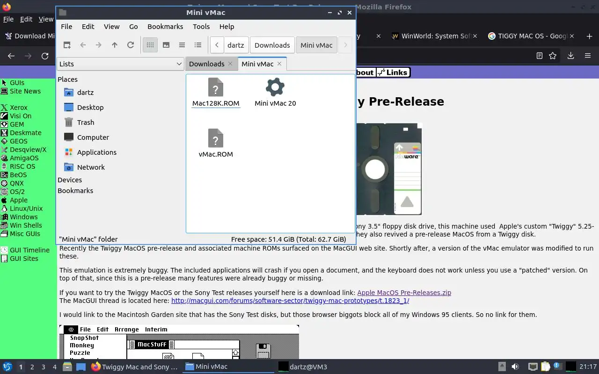Open a new tab in file manager toolbar
The height and width of the screenshot is (374, 599).
(x=67, y=45)
